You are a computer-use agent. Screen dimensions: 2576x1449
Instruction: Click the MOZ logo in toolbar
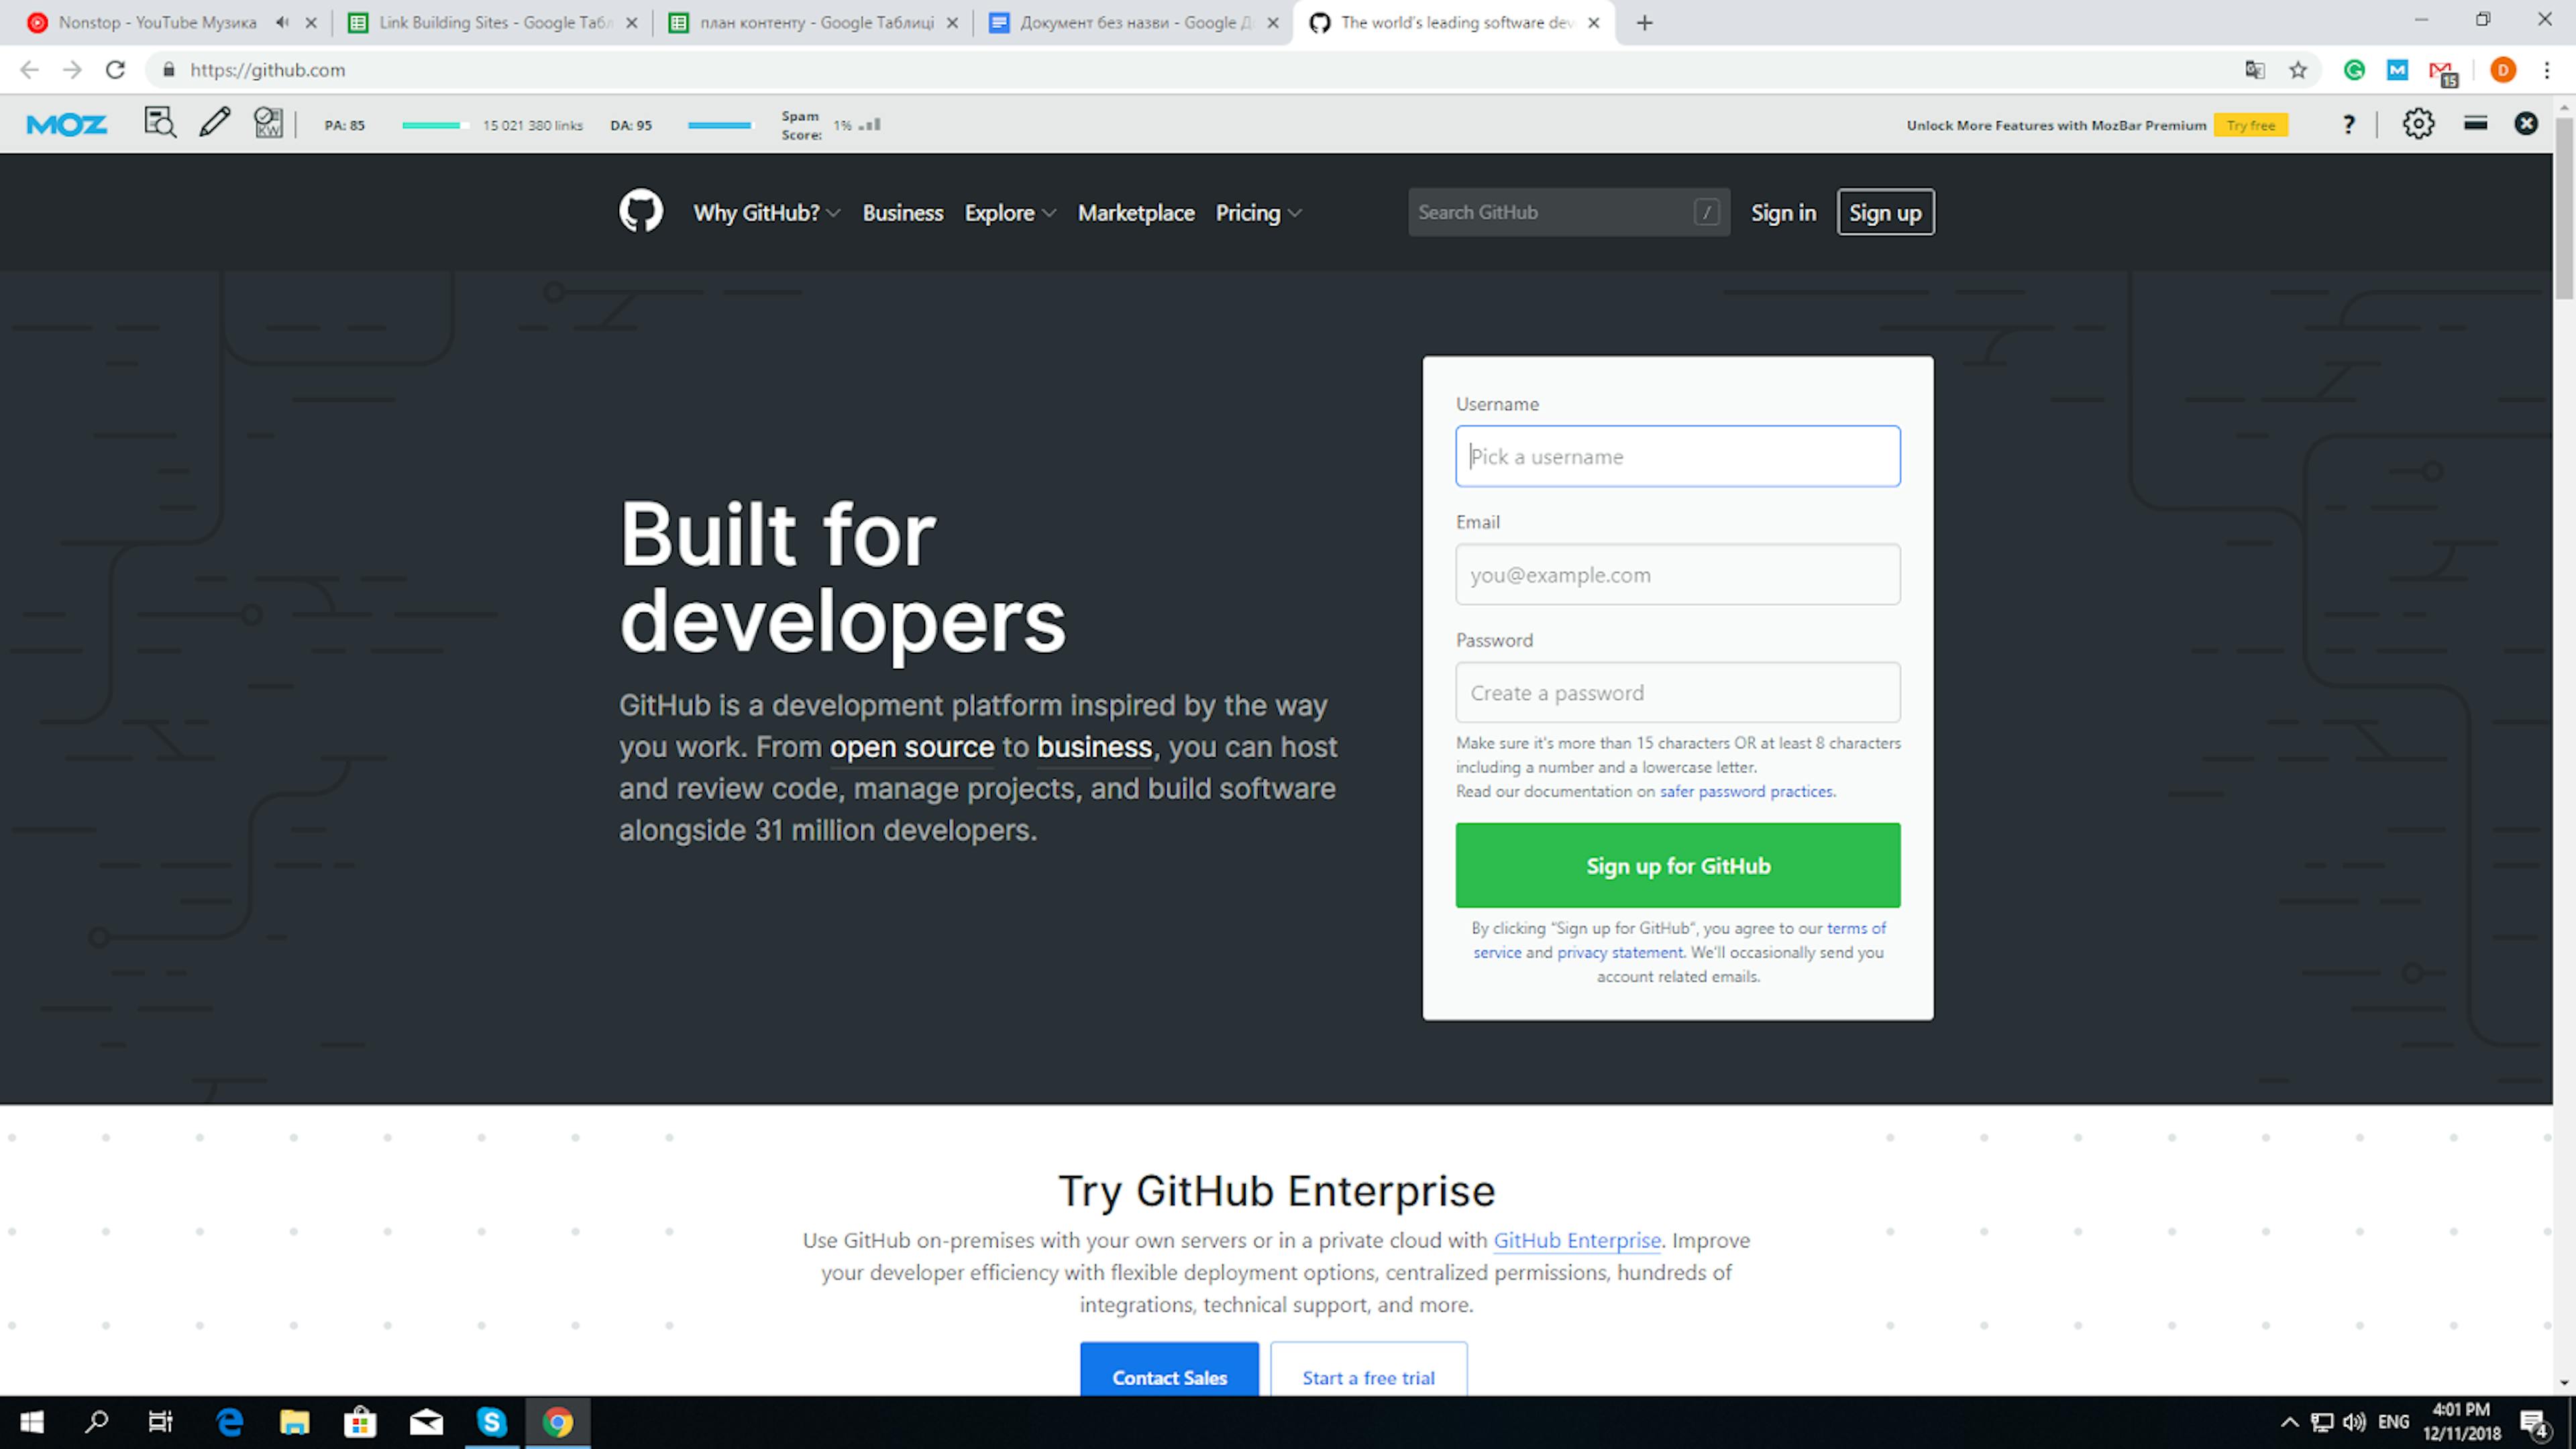point(66,125)
